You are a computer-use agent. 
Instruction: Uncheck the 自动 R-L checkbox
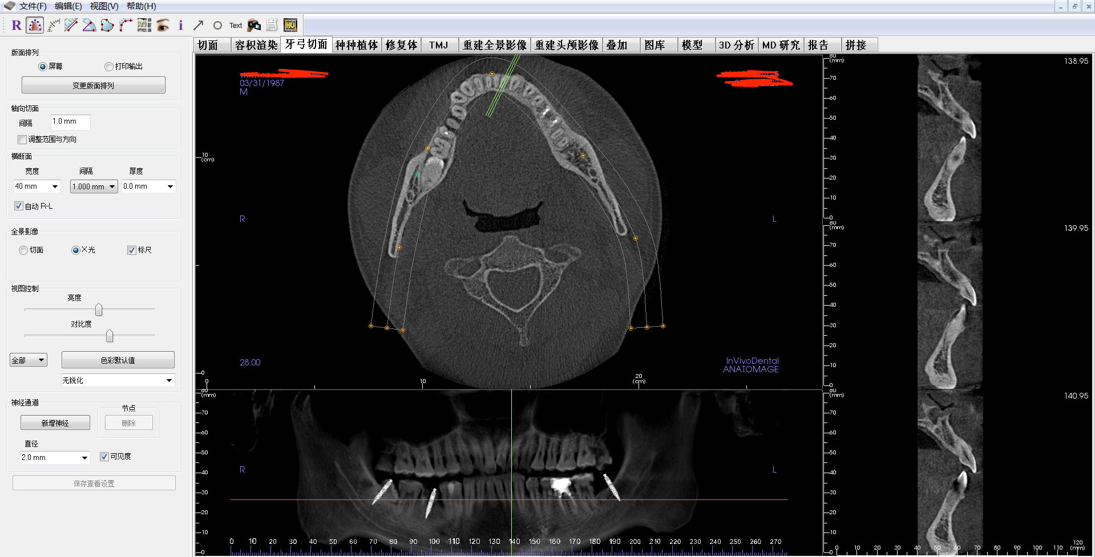pos(19,206)
